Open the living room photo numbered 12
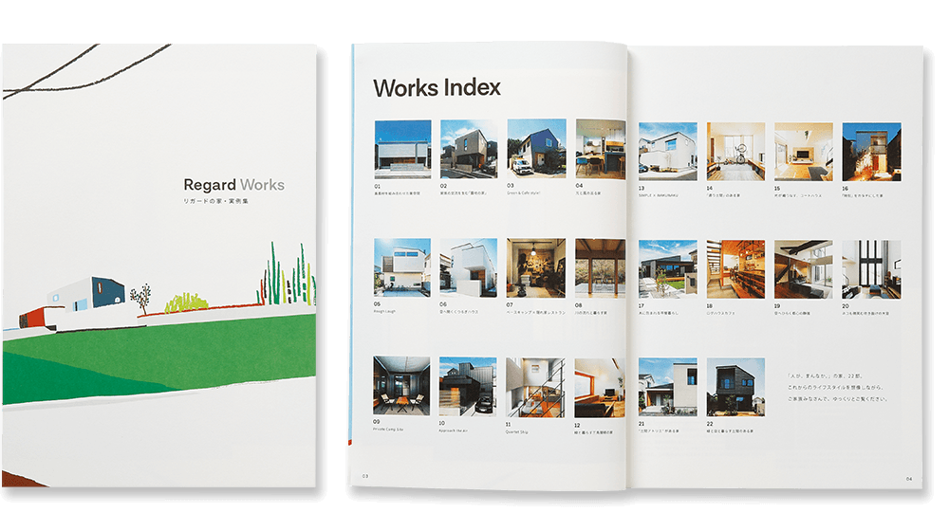 [599, 388]
